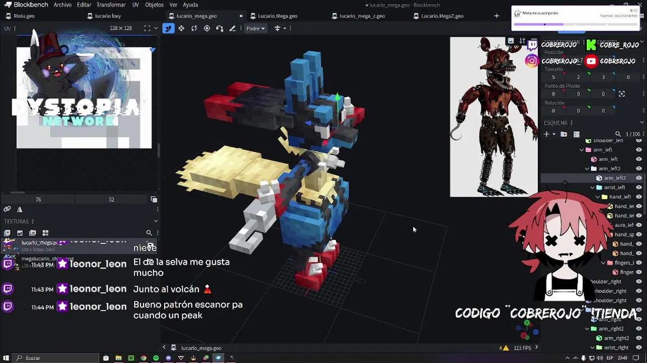
Task: Click the copy icon beside UV size fields
Action: pyautogui.click(x=154, y=200)
